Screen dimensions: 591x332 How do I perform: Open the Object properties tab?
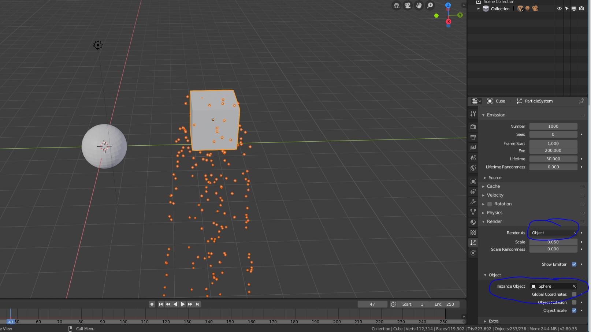tap(473, 181)
